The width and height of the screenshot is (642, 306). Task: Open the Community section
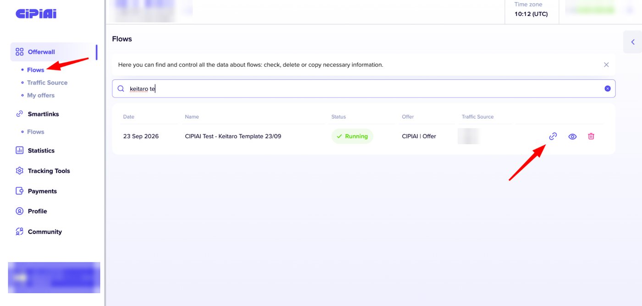tap(44, 232)
